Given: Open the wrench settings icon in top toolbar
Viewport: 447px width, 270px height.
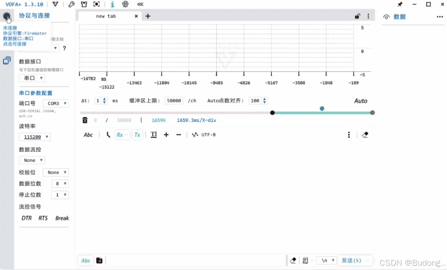Looking at the screenshot, I should tap(71, 4).
